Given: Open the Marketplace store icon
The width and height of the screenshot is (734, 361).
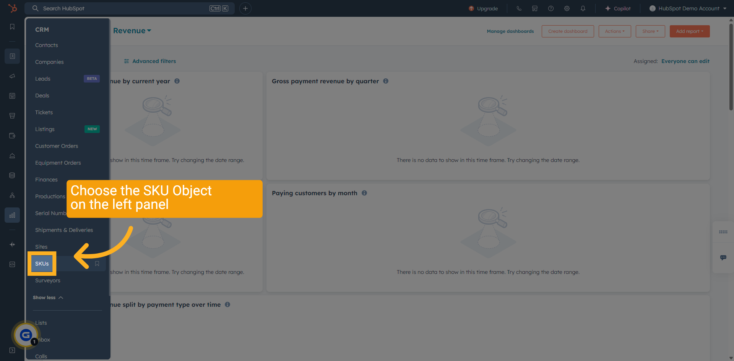Looking at the screenshot, I should 535,8.
